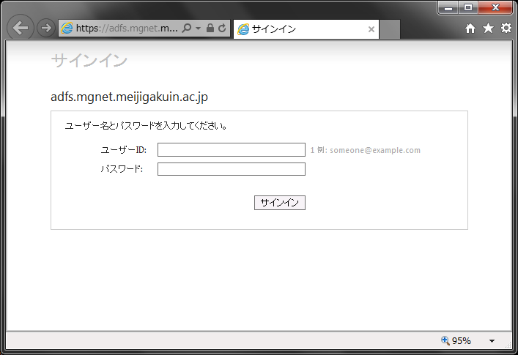Image resolution: width=518 pixels, height=355 pixels.
Task: Go to the Home page icon
Action: [470, 29]
